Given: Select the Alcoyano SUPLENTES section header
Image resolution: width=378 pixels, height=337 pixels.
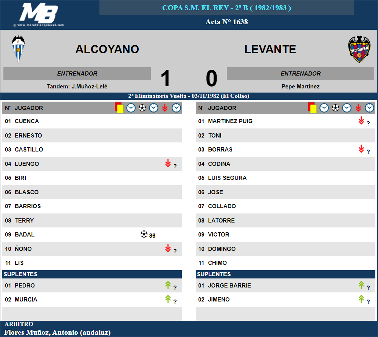Looking at the screenshot, I should 92,274.
